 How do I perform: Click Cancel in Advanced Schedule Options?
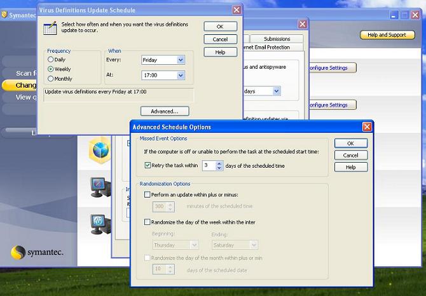[x=351, y=155]
